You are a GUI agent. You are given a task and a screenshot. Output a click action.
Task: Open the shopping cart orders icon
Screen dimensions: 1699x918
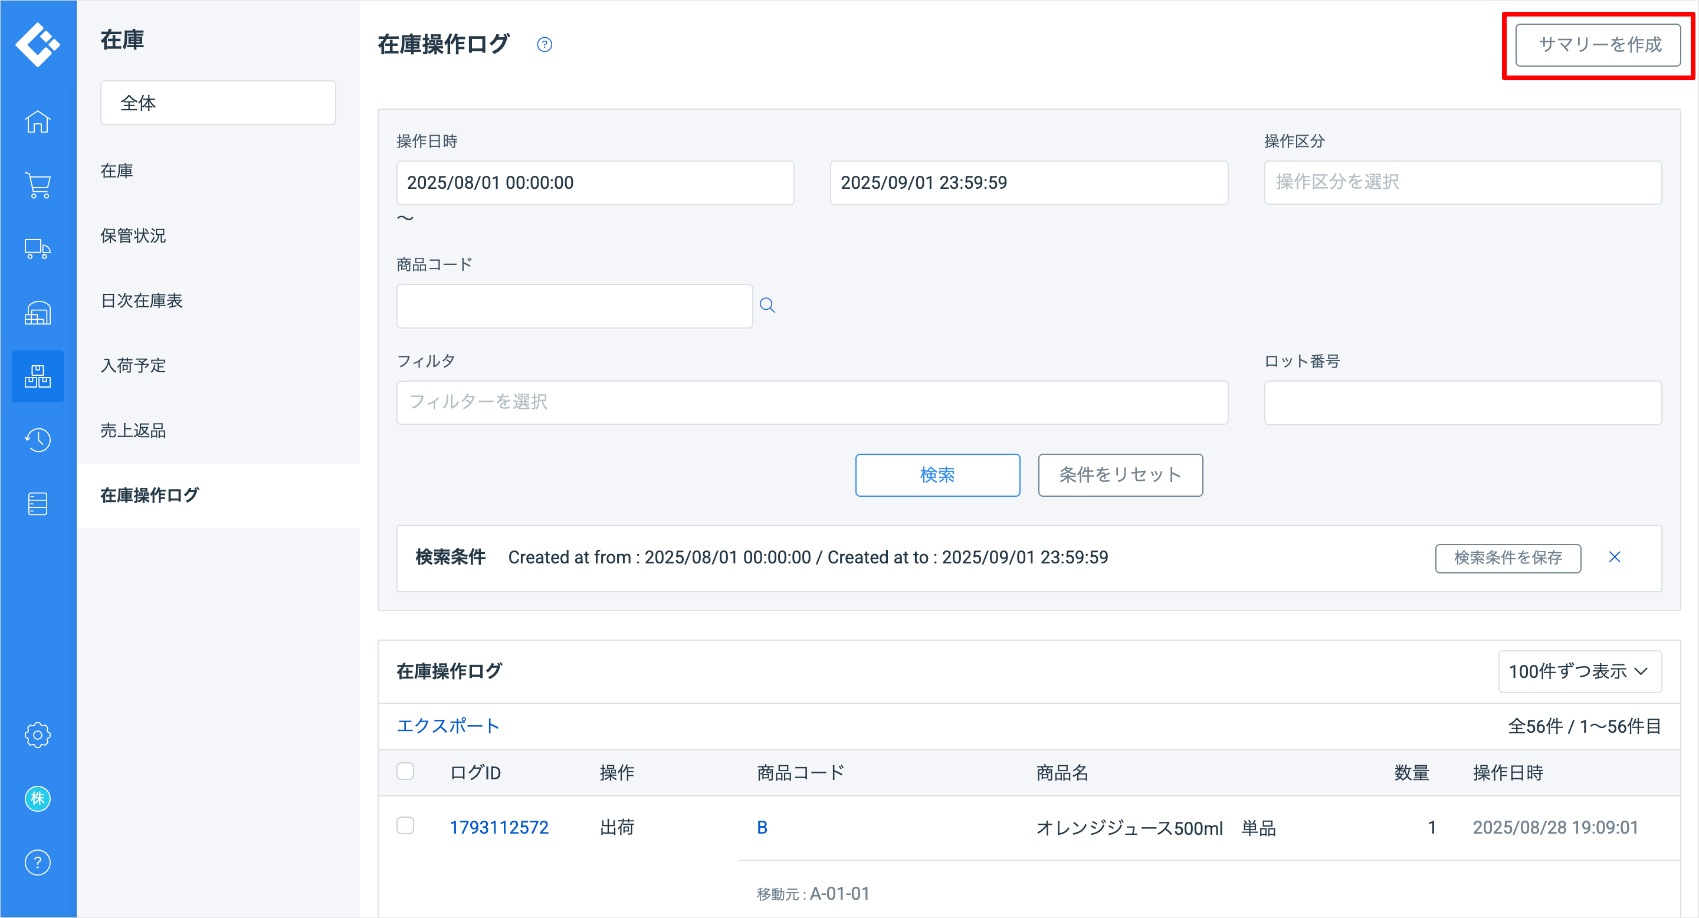click(x=38, y=185)
